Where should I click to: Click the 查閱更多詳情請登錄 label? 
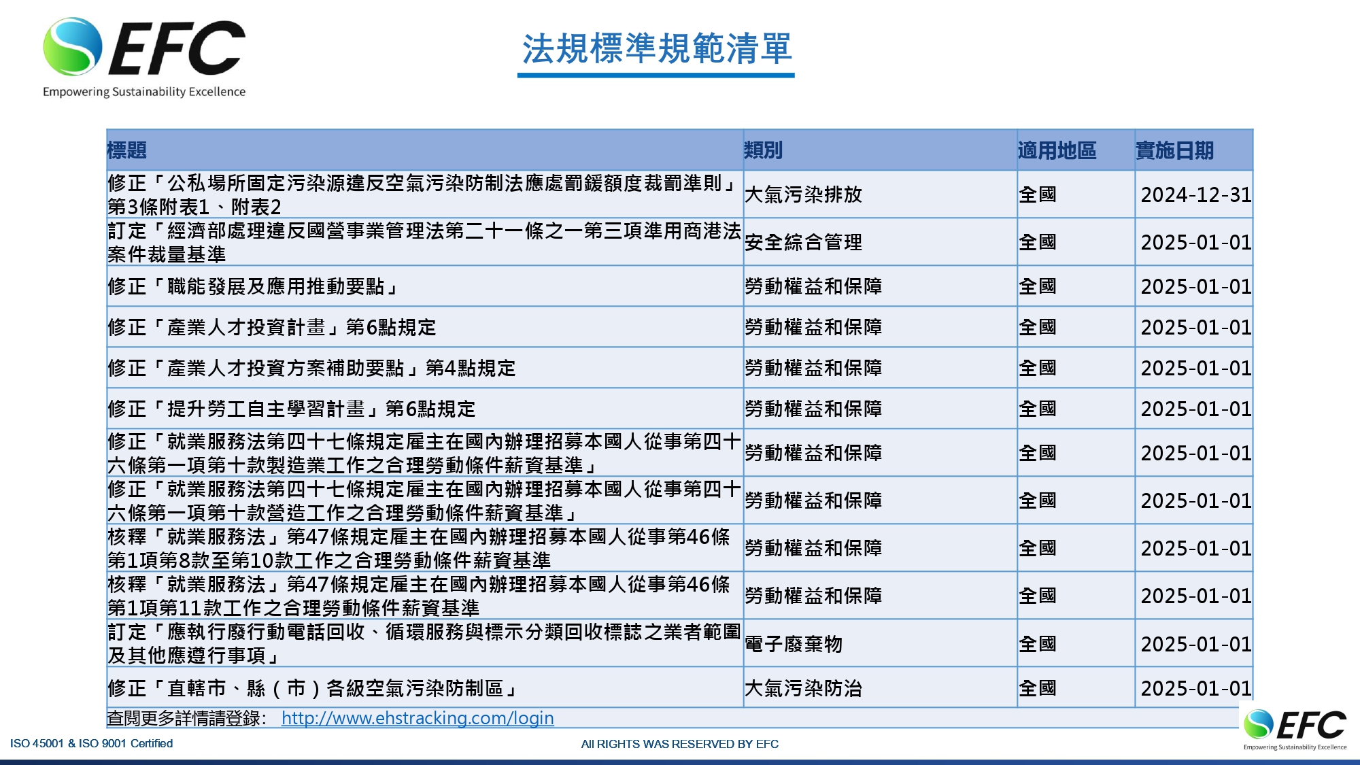pos(187,718)
